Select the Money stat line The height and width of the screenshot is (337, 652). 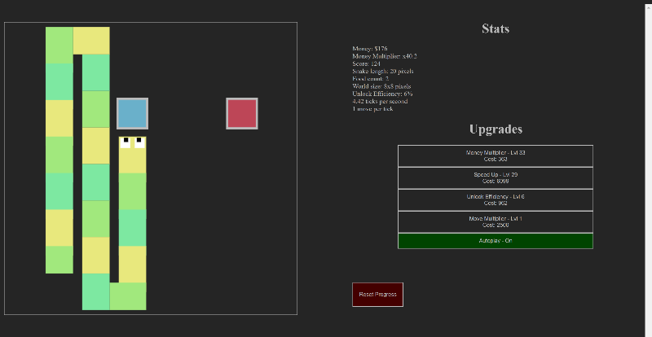pyautogui.click(x=370, y=49)
